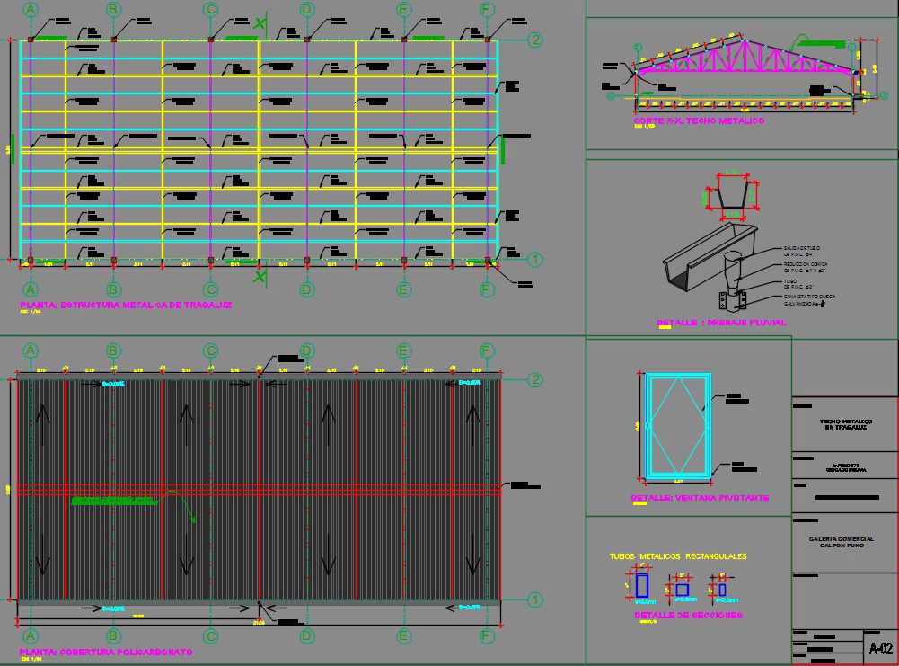Select grid bubble A above the structure plan

coord(31,9)
